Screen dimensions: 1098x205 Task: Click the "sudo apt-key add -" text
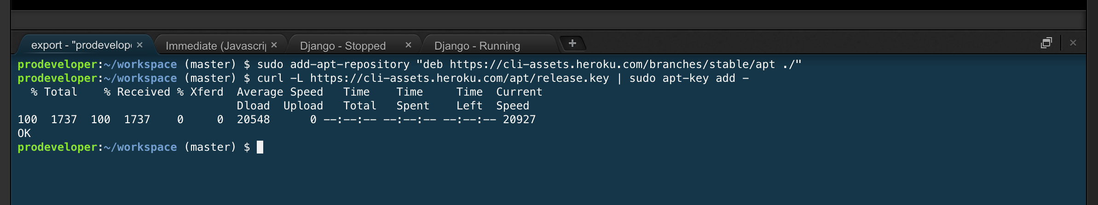689,78
